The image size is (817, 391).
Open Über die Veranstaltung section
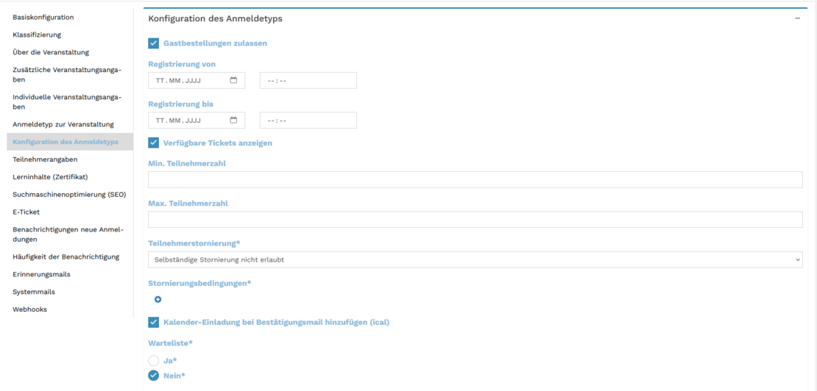click(x=51, y=52)
